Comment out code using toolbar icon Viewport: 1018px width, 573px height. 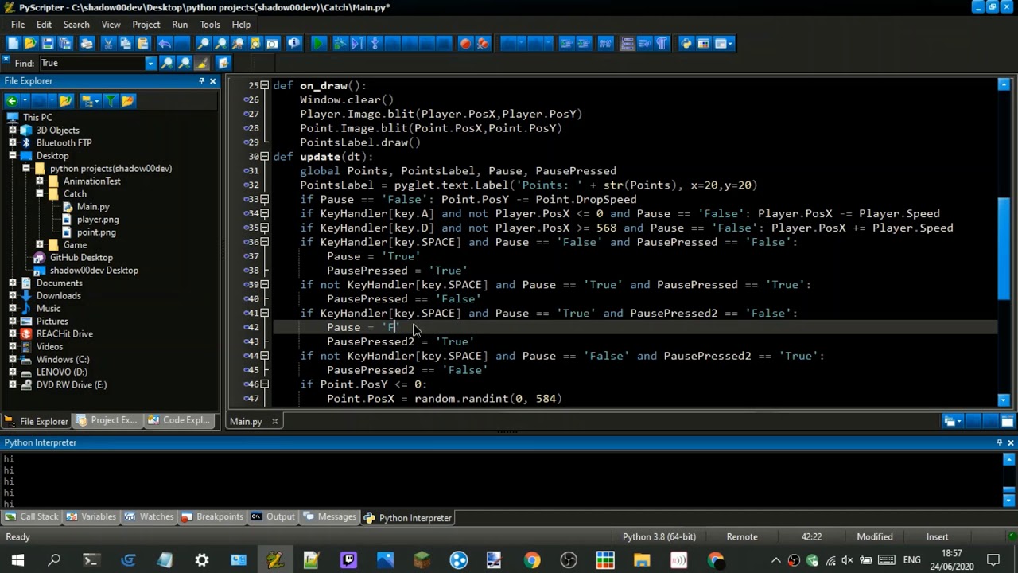tap(605, 43)
